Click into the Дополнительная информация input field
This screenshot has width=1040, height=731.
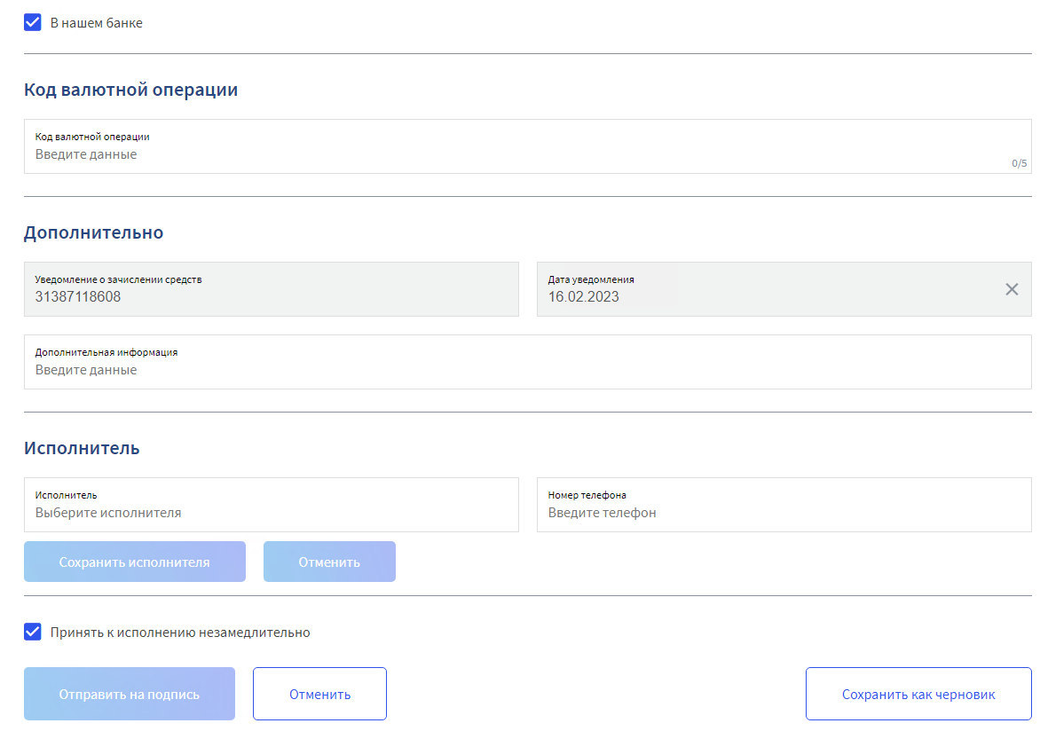[528, 362]
